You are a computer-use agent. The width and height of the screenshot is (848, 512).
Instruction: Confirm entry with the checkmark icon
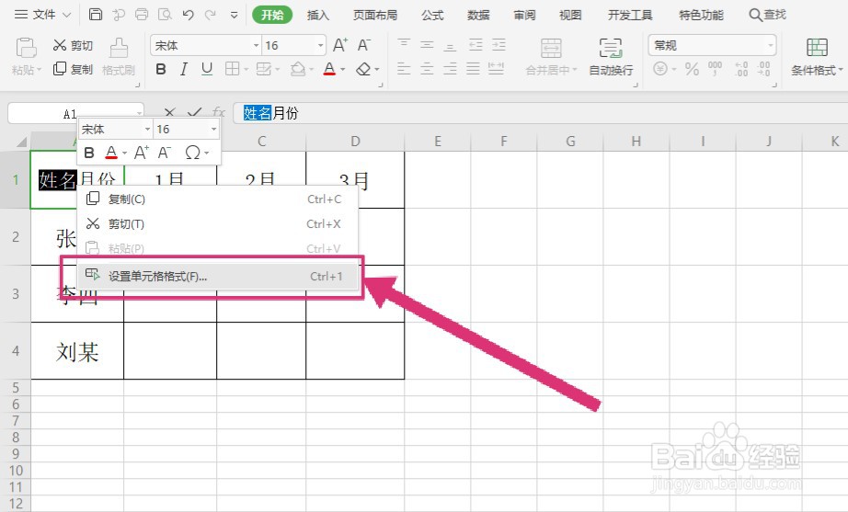click(194, 112)
